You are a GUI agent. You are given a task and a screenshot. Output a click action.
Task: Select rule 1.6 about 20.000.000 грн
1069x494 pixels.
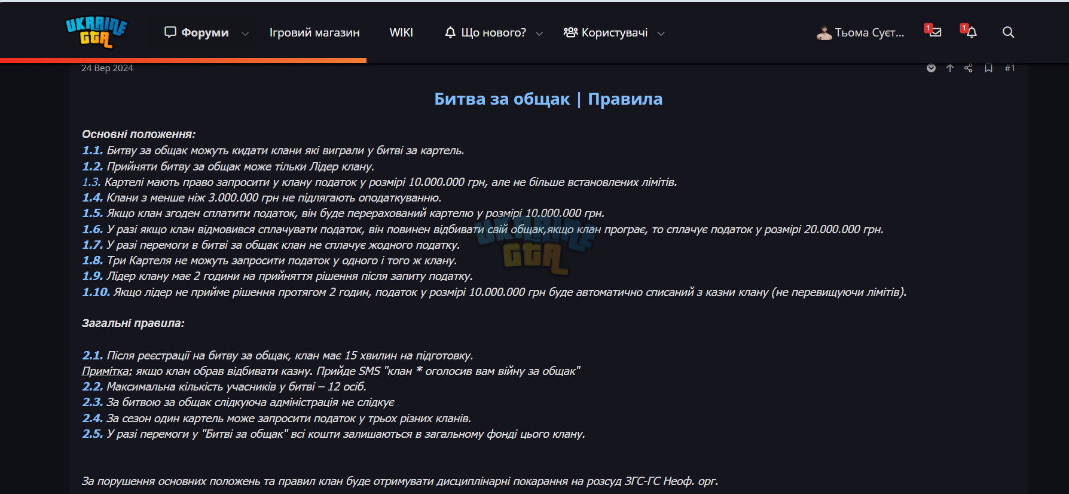click(x=482, y=230)
